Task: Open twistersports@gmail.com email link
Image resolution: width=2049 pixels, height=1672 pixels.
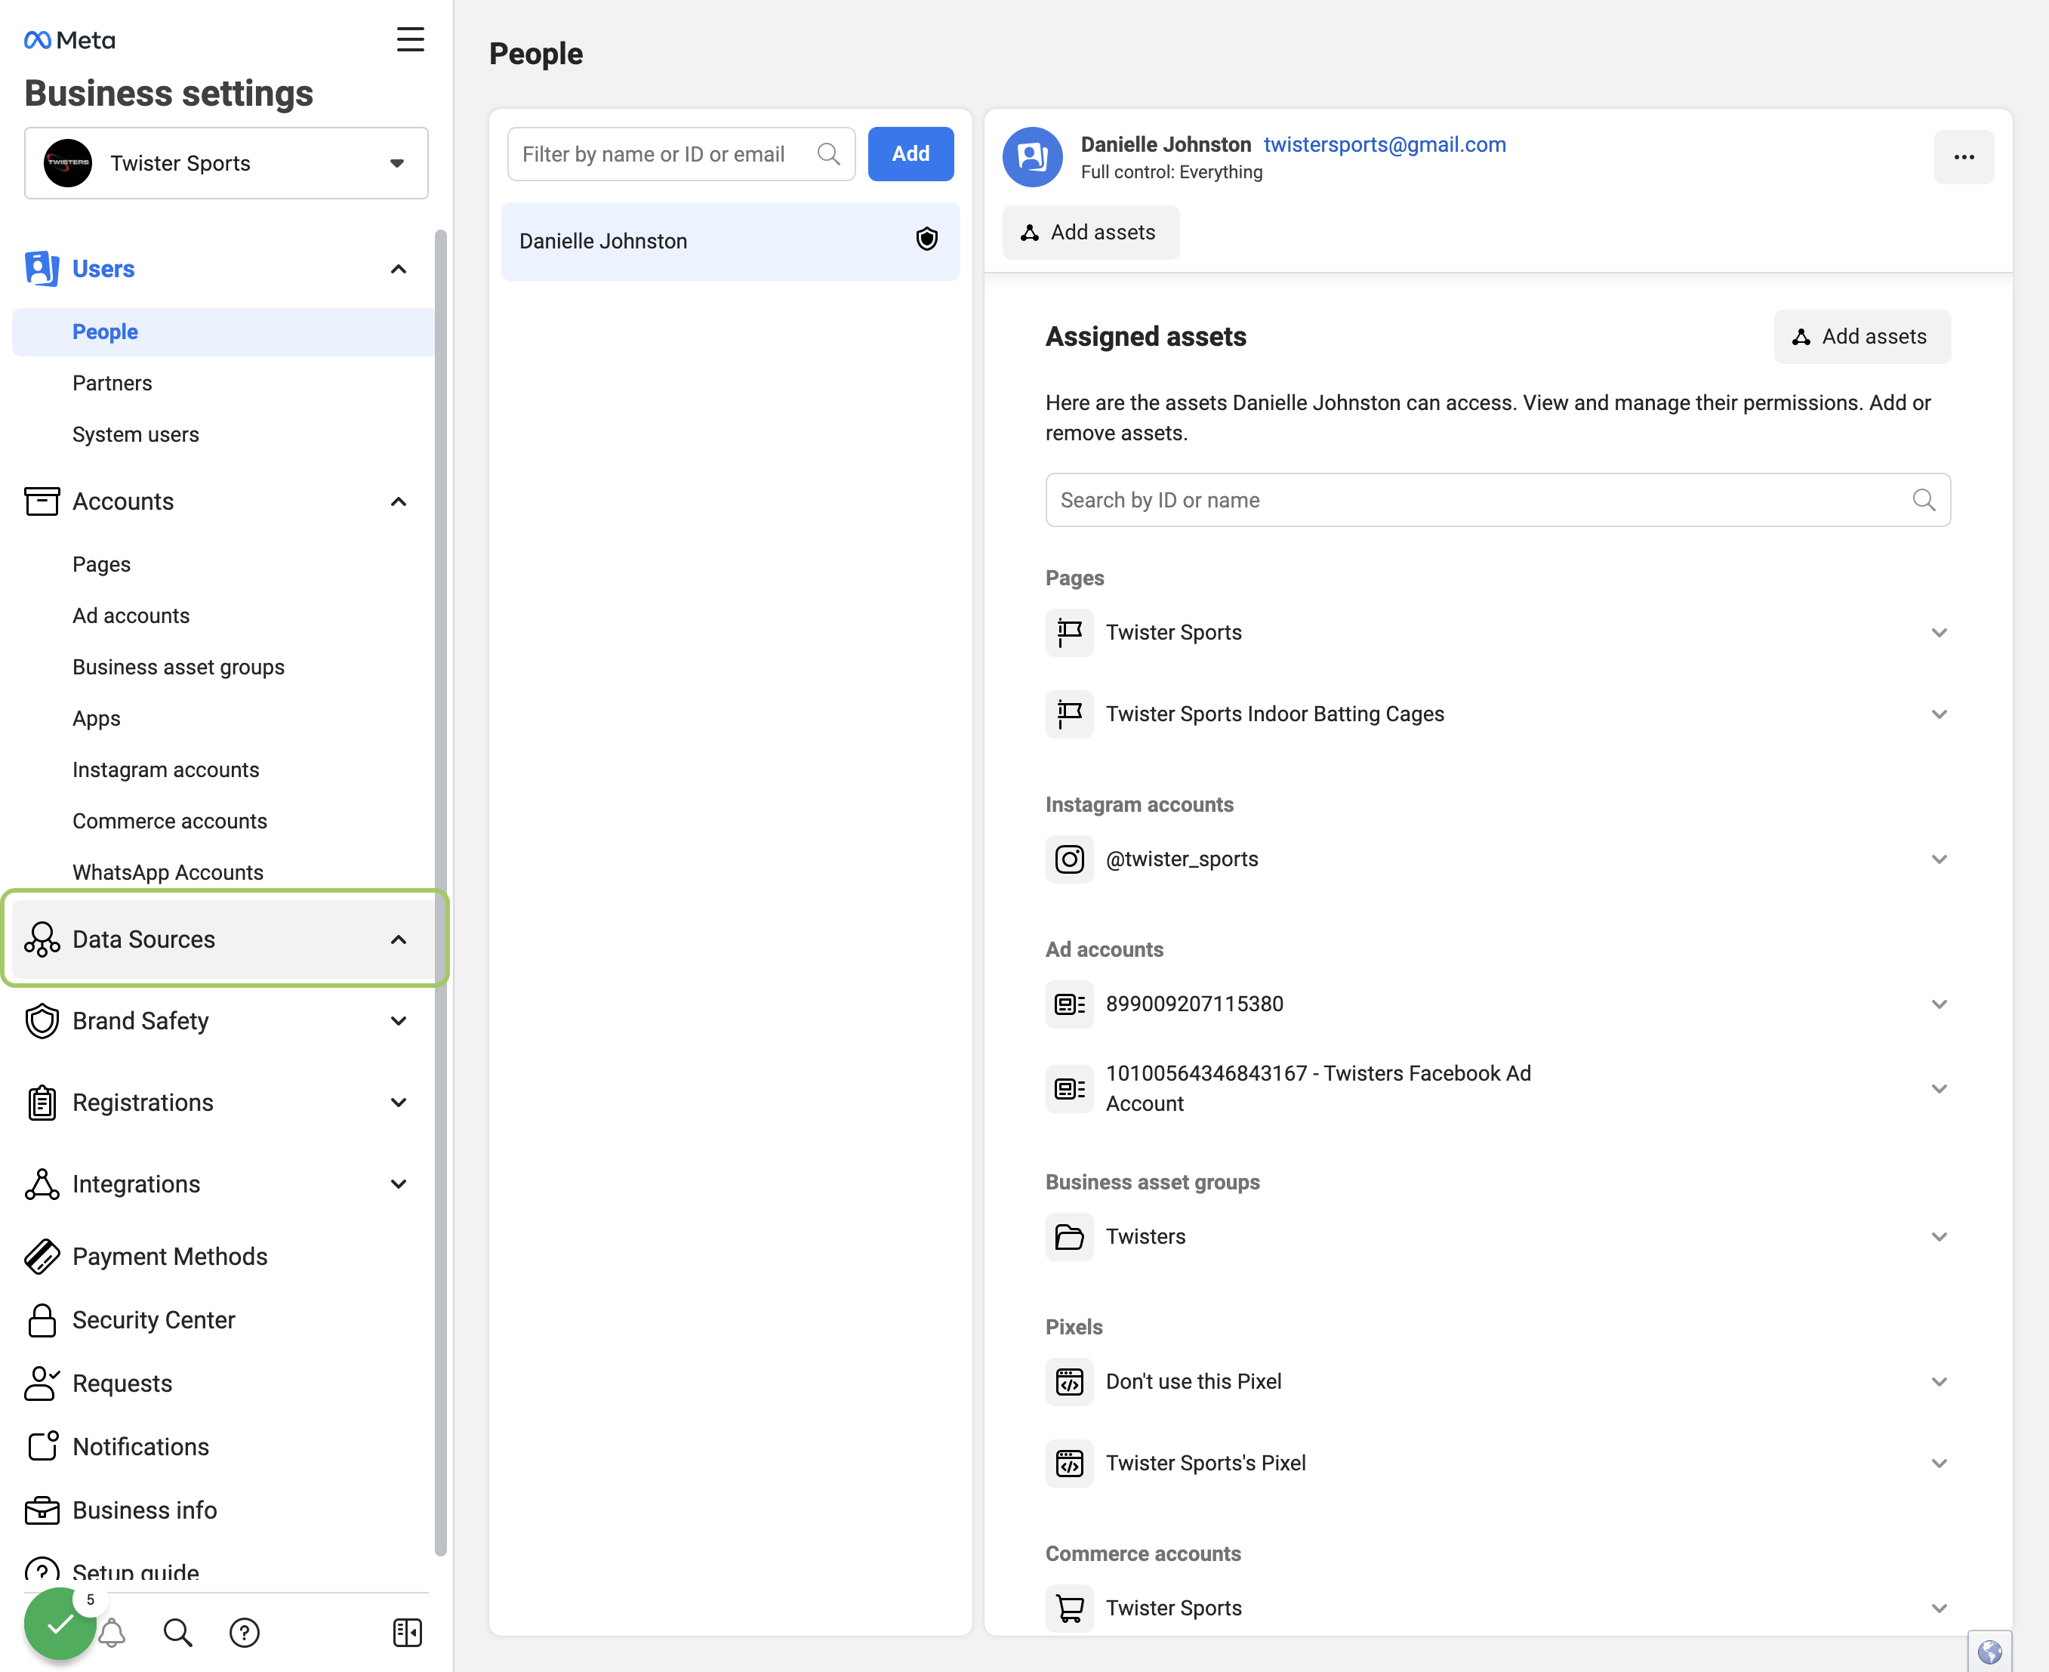Action: [x=1385, y=144]
